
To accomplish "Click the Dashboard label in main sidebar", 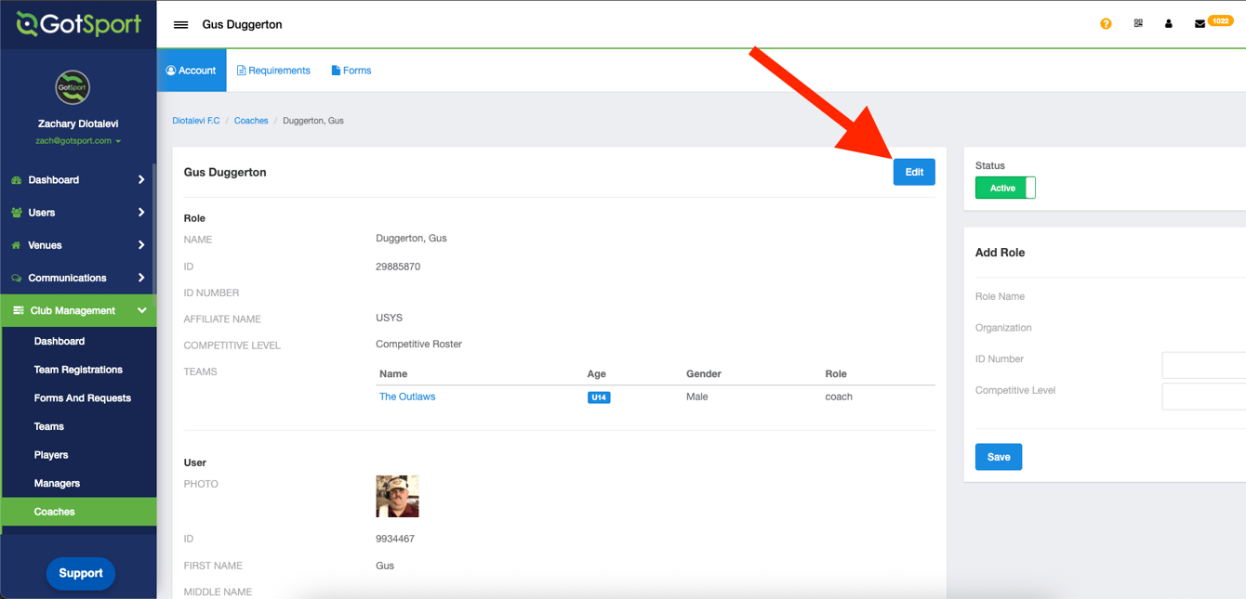I will [54, 180].
